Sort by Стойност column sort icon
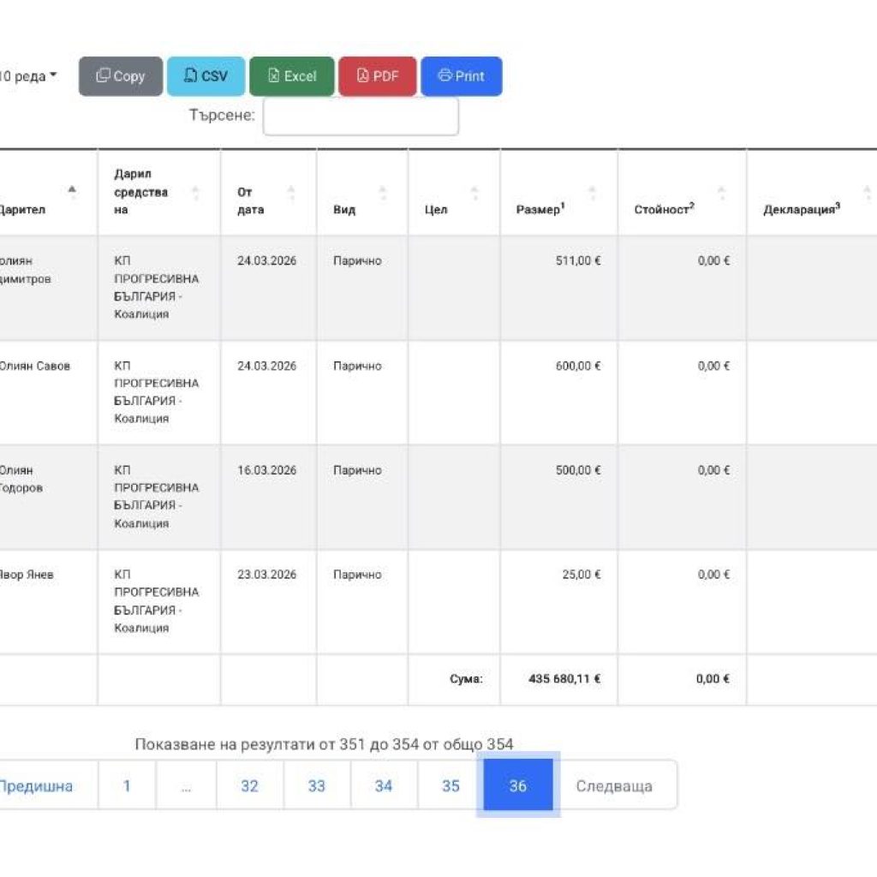This screenshot has height=877, width=877. tap(721, 193)
